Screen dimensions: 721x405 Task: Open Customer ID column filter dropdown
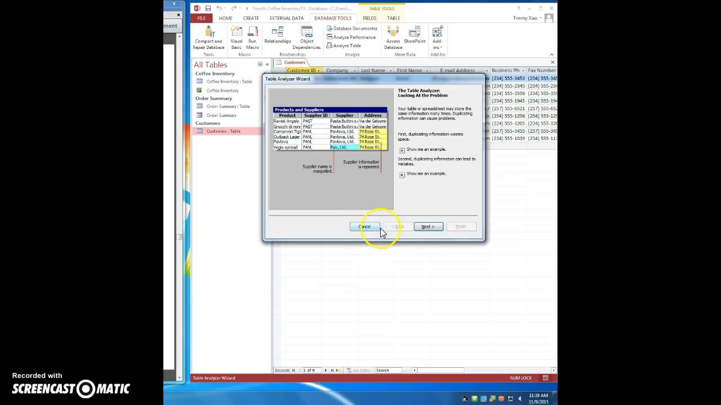pos(318,70)
